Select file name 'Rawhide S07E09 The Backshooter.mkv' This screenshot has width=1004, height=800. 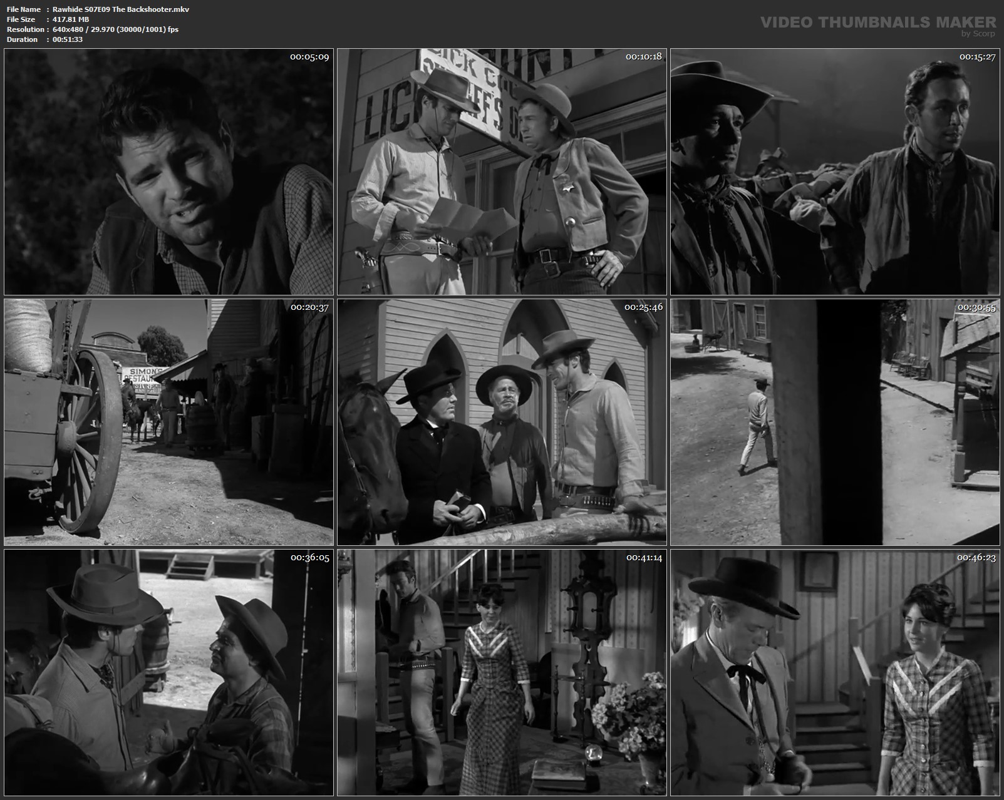tap(121, 9)
